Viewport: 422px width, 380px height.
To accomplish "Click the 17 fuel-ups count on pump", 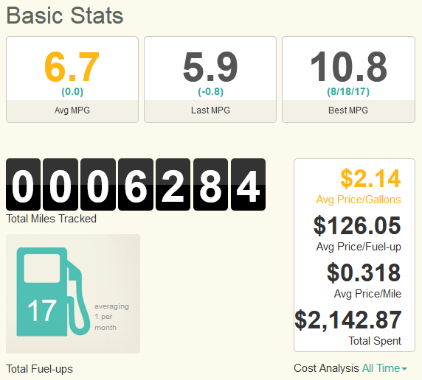I will (x=42, y=311).
